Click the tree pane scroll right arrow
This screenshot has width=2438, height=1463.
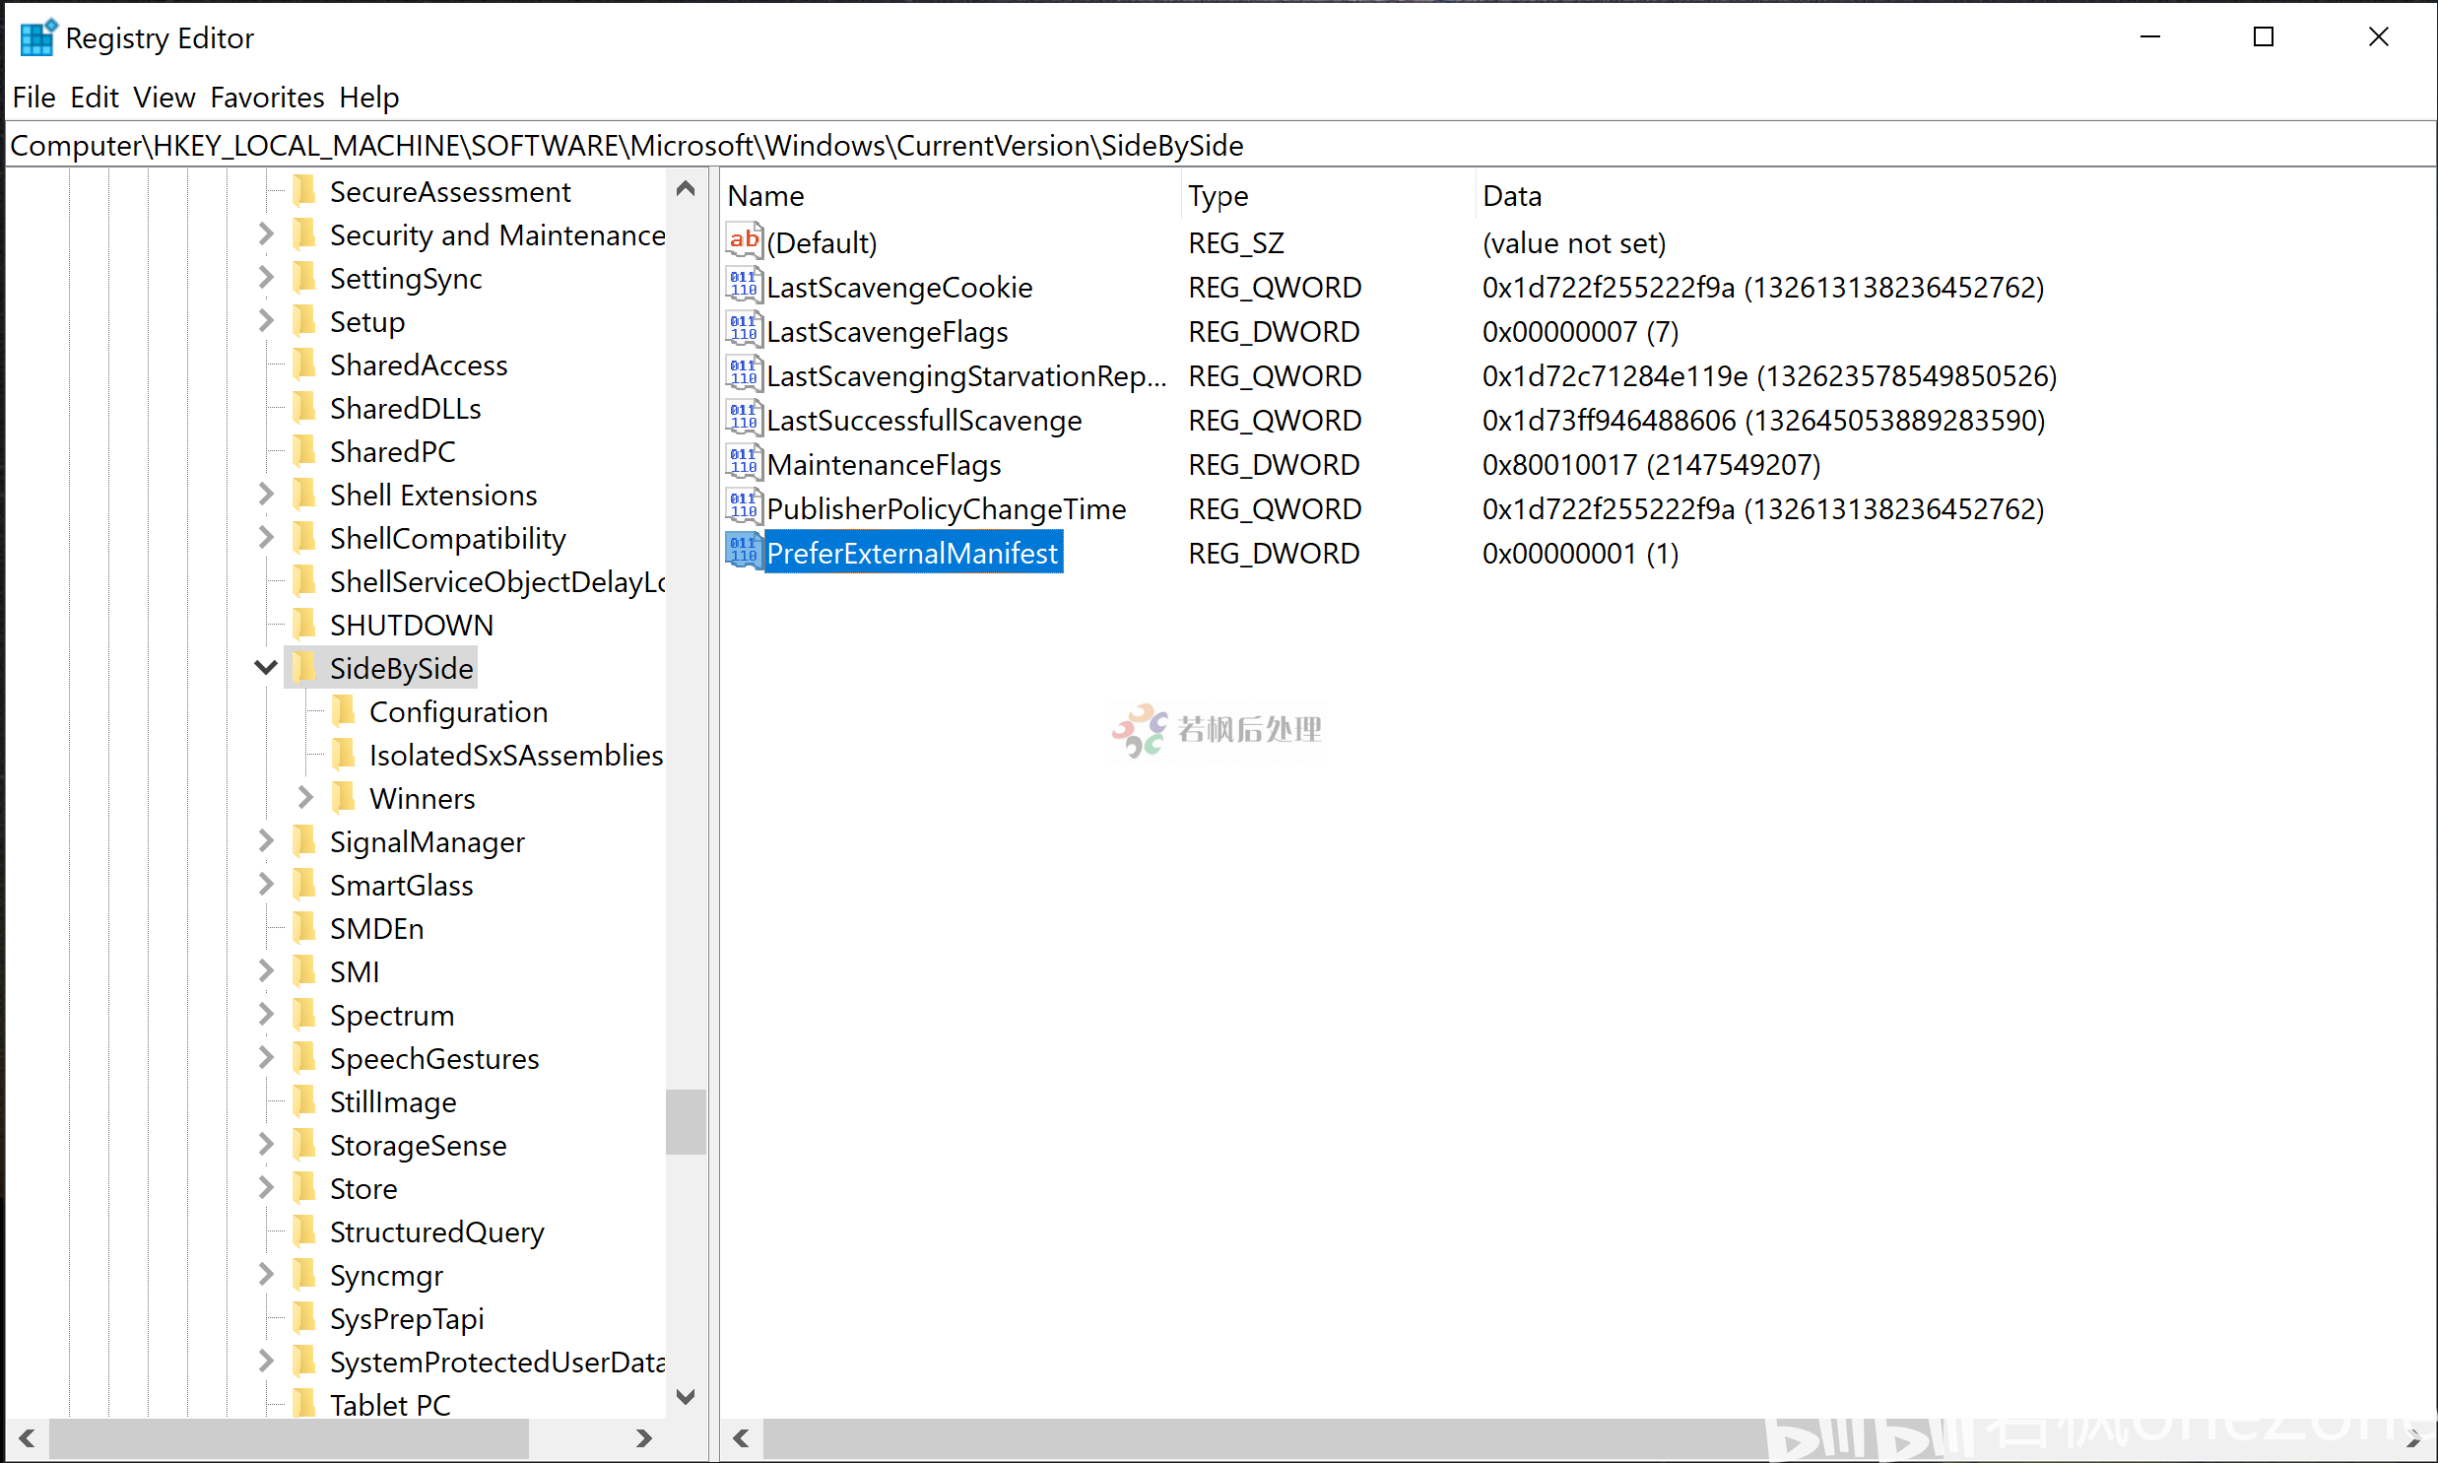643,1438
